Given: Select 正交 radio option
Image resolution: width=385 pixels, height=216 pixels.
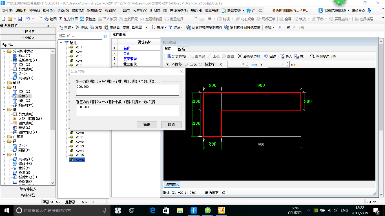Looking at the screenshot, I should pyautogui.click(x=186, y=64).
